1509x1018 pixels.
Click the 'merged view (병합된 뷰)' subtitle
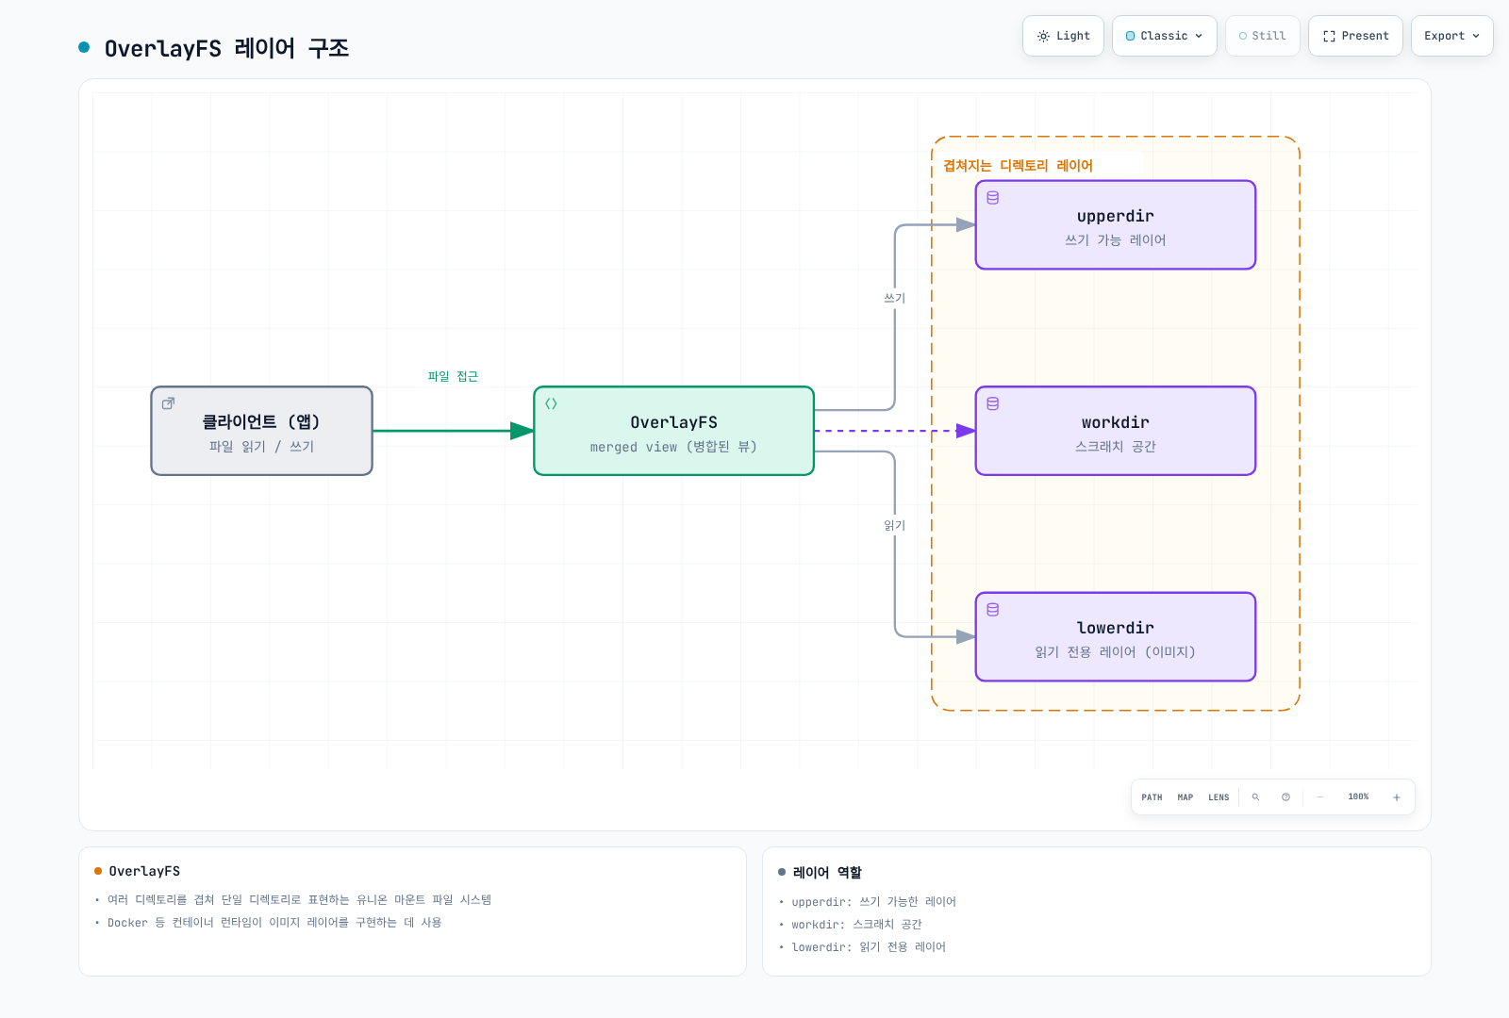pos(673,447)
